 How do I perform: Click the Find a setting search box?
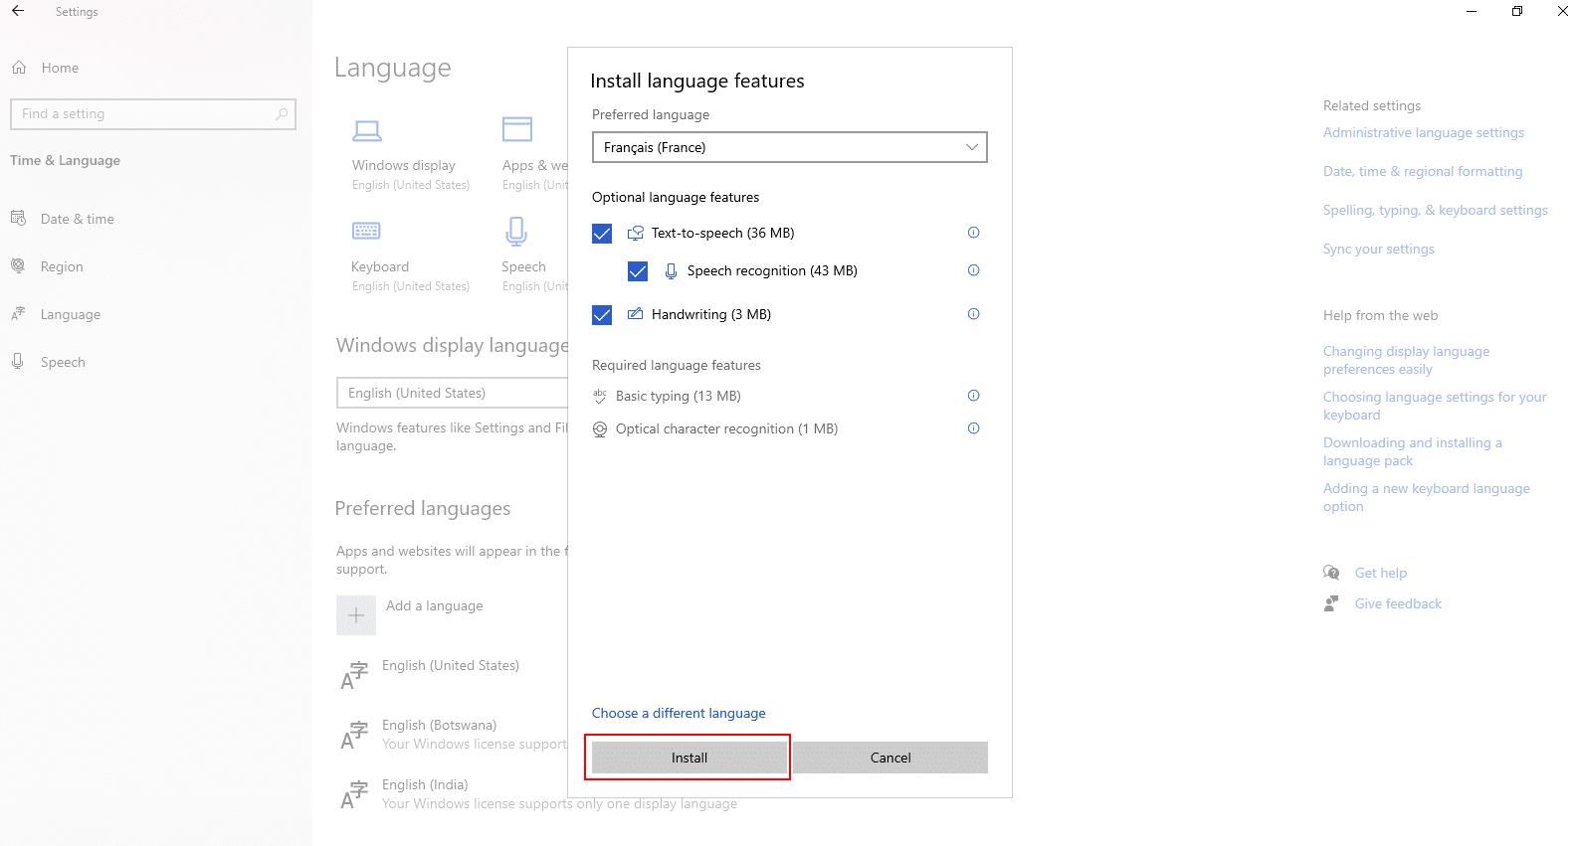(153, 114)
